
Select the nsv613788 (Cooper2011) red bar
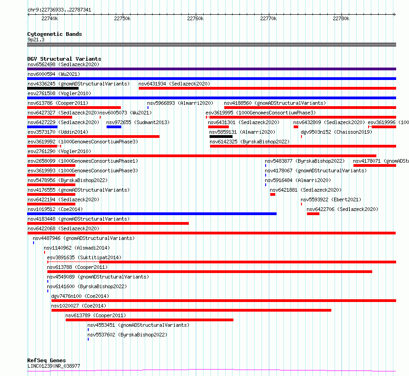(210, 272)
